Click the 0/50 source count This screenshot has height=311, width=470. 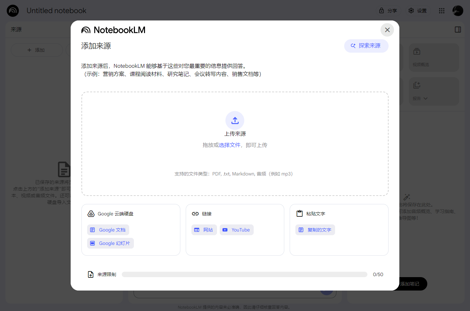tap(378, 274)
